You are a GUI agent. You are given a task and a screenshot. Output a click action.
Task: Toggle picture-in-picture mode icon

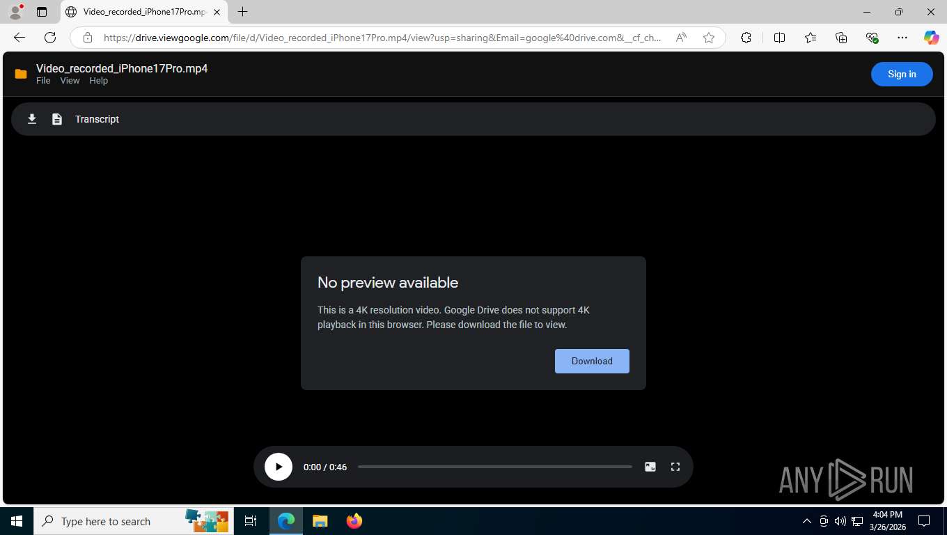click(x=650, y=467)
